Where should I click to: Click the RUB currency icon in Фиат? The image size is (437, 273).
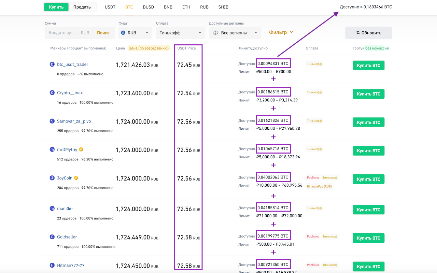coord(124,33)
